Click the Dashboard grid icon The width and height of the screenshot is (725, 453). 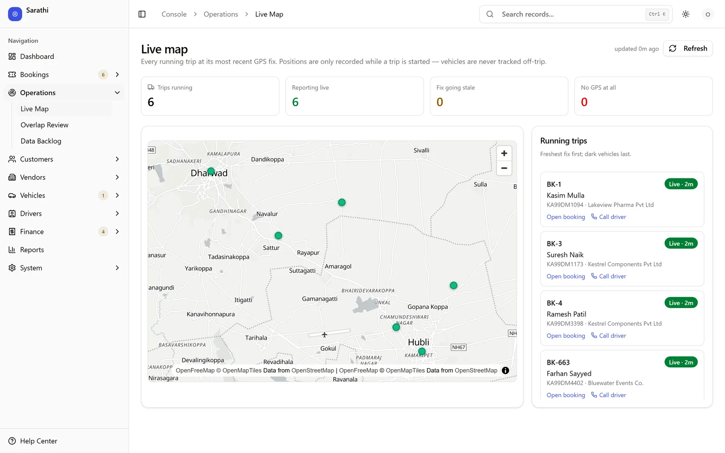tap(12, 57)
